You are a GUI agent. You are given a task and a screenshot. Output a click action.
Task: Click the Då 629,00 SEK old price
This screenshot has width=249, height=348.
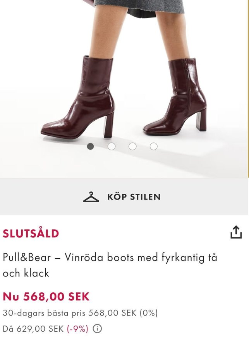point(33,329)
